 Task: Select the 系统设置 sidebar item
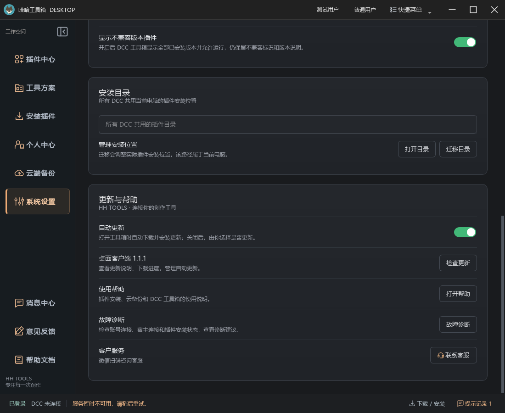[x=37, y=201]
